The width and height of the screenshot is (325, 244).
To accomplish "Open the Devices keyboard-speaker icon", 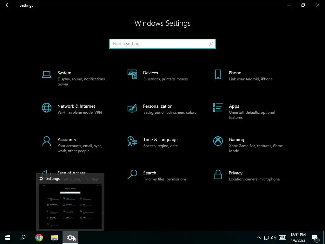I will (x=132, y=74).
